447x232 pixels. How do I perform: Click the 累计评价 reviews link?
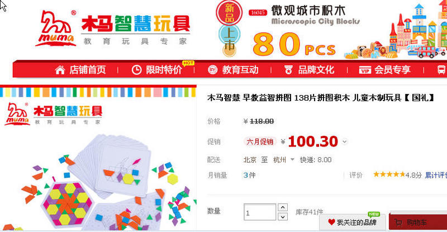(x=436, y=175)
